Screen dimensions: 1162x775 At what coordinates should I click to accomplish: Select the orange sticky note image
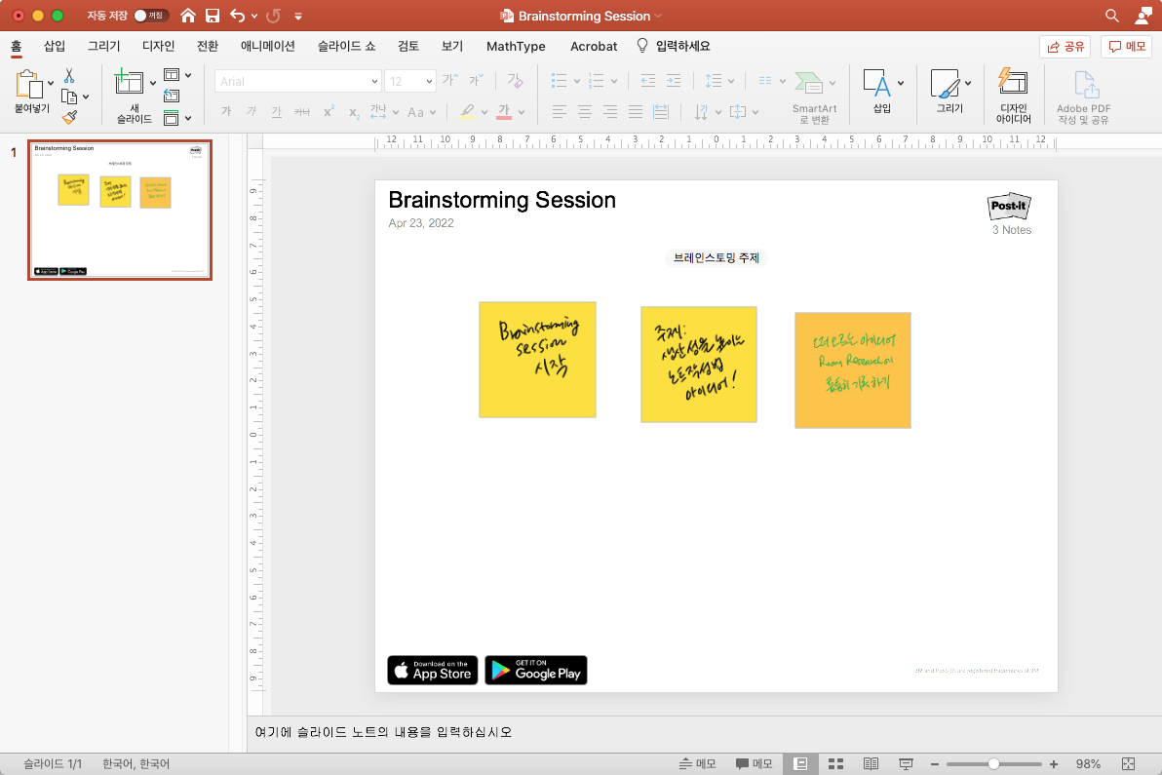pyautogui.click(x=853, y=370)
